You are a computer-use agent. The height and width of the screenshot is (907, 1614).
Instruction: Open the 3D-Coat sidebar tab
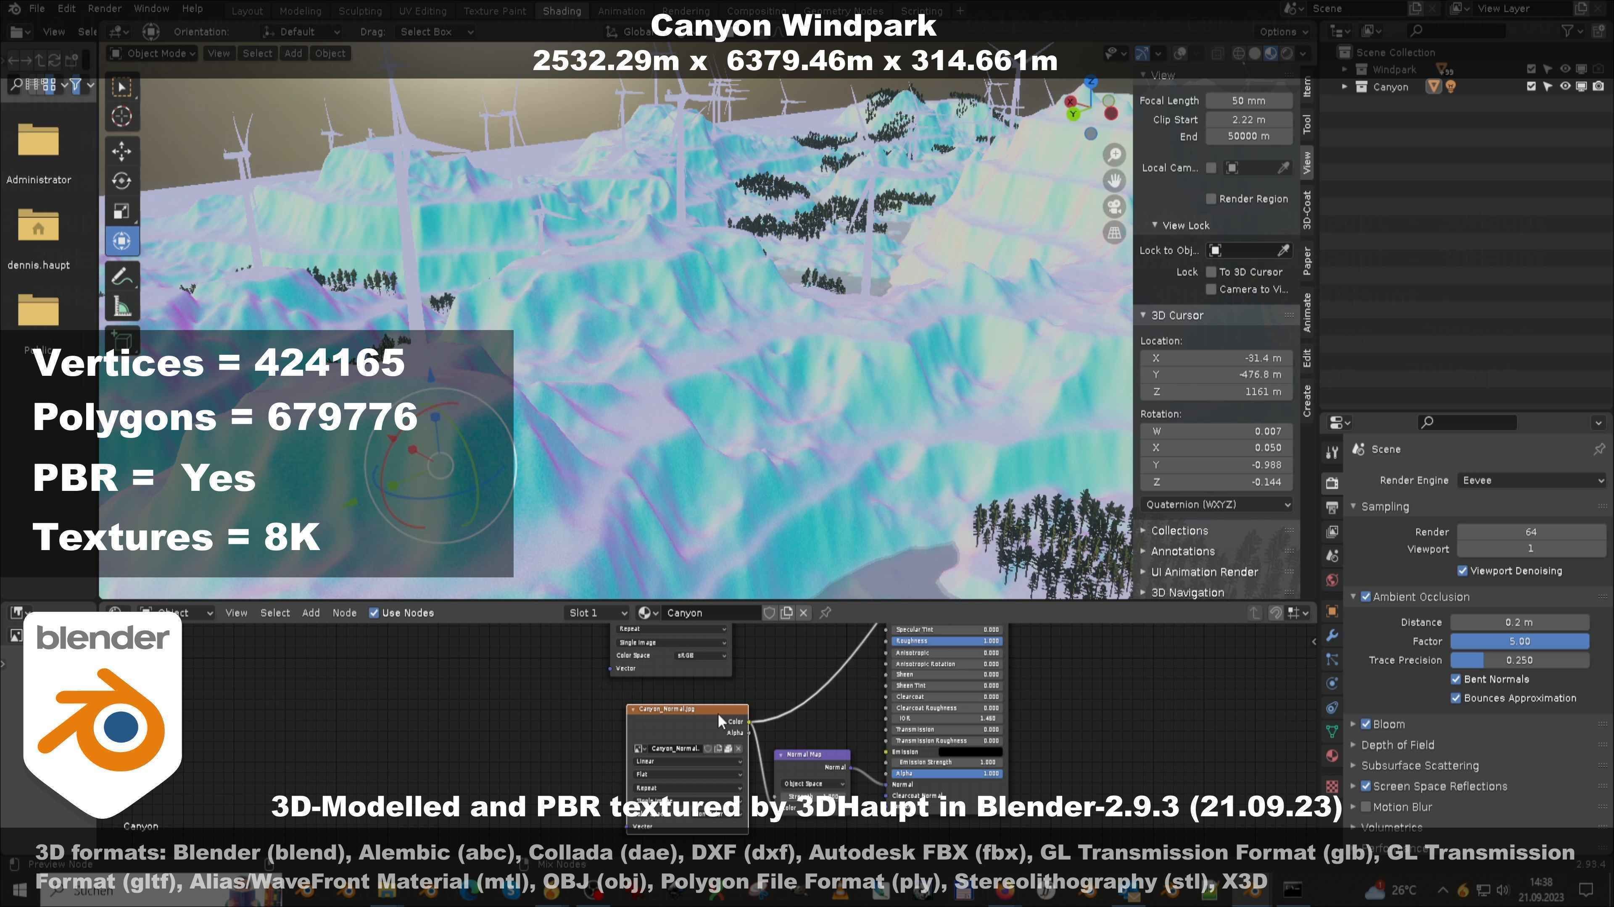(x=1307, y=210)
